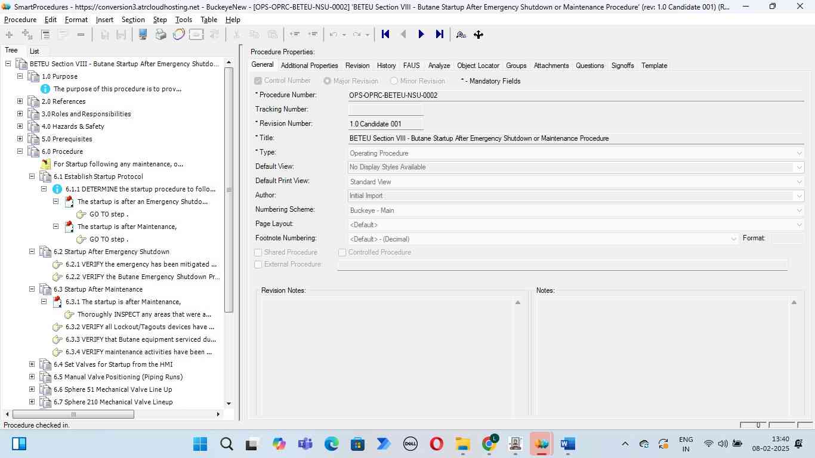Click the text field box toolbar icon
Image resolution: width=815 pixels, height=458 pixels.
point(196,35)
